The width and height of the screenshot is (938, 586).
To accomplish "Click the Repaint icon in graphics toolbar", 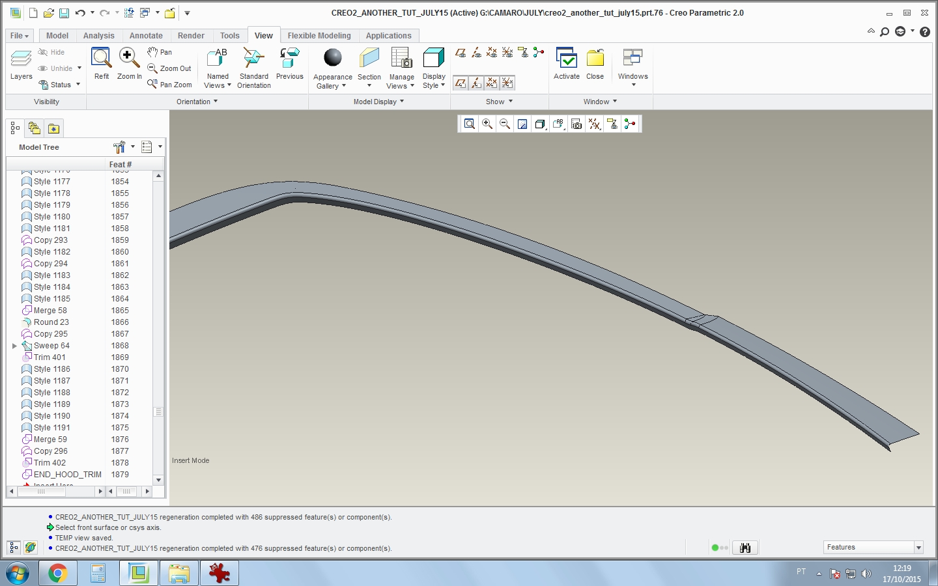I will tap(522, 124).
